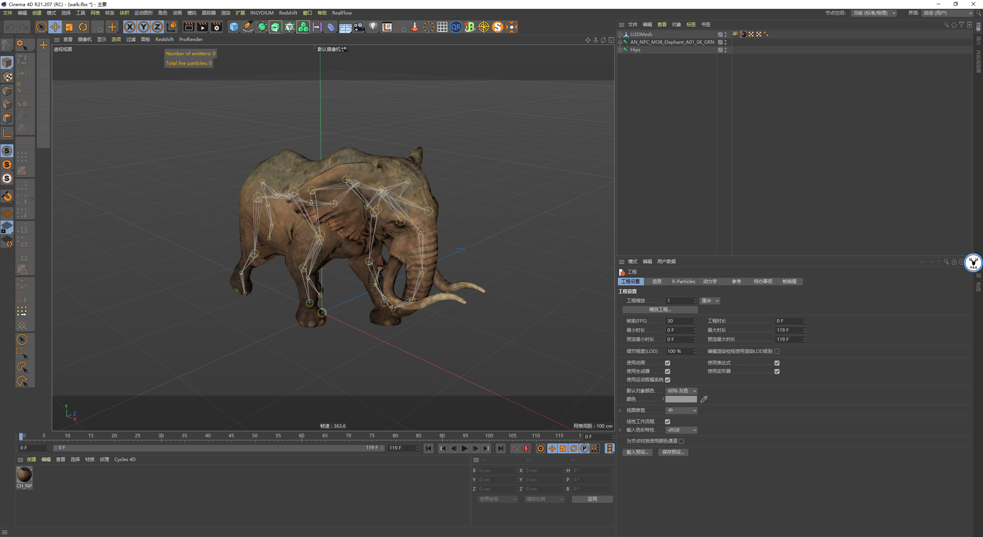Select the Spline Pen tool
The width and height of the screenshot is (983, 537).
coord(248,27)
